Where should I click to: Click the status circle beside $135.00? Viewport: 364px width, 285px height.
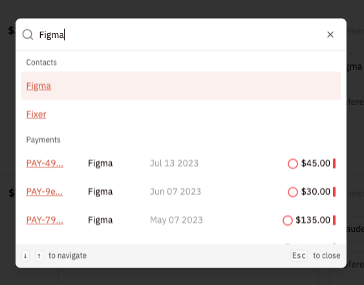click(x=288, y=220)
